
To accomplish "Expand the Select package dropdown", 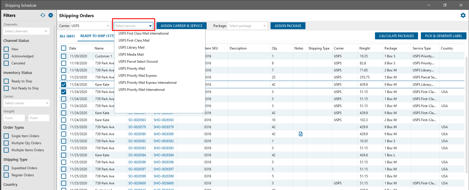I will (247, 26).
